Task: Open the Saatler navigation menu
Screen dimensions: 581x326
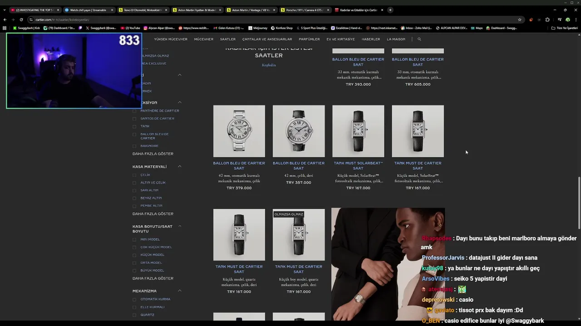Action: point(228,39)
